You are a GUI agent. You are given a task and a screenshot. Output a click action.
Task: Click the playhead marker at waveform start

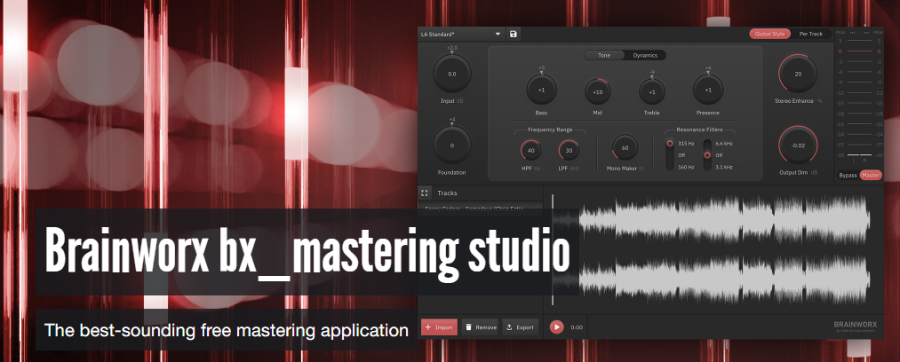(553, 250)
